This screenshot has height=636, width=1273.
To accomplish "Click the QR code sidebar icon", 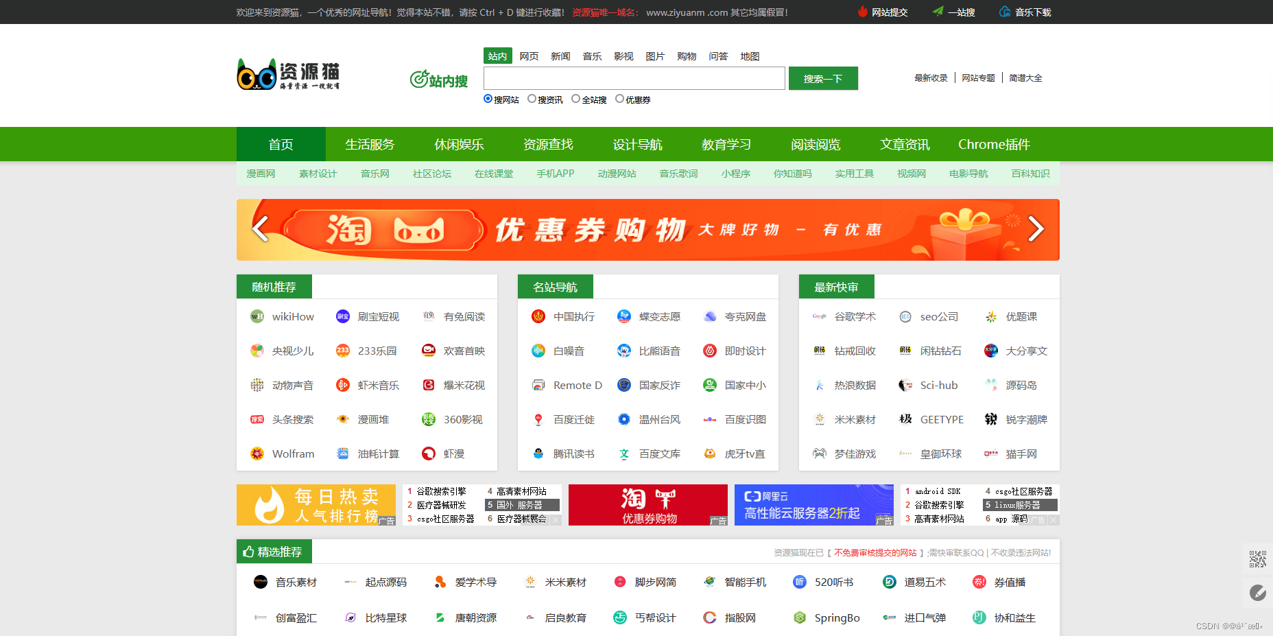I will [x=1257, y=559].
